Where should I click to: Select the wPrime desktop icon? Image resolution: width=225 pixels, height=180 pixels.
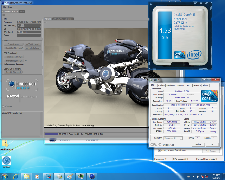6,162
